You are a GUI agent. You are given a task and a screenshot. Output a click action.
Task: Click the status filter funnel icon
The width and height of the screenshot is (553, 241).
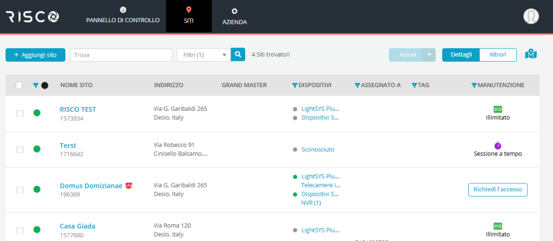36,85
